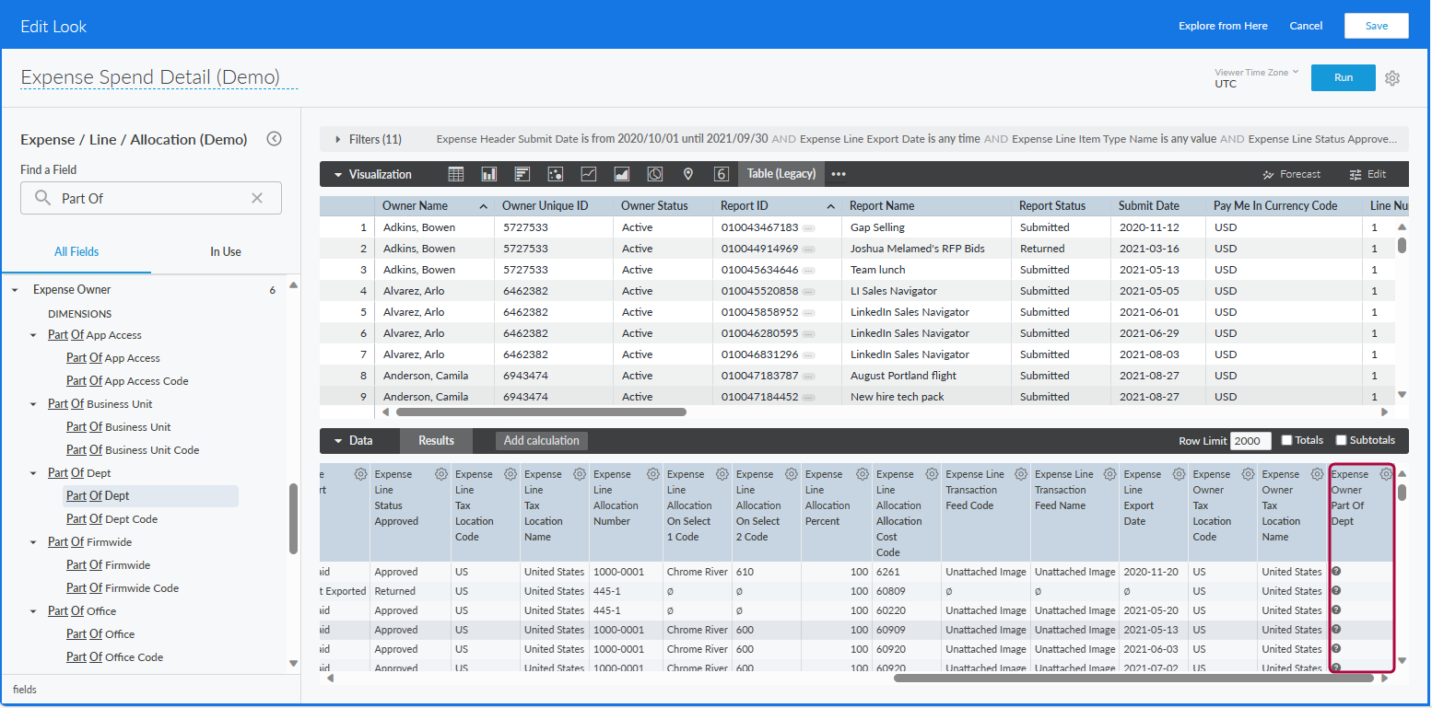Click the Add calculation button
The height and width of the screenshot is (708, 1432).
541,441
